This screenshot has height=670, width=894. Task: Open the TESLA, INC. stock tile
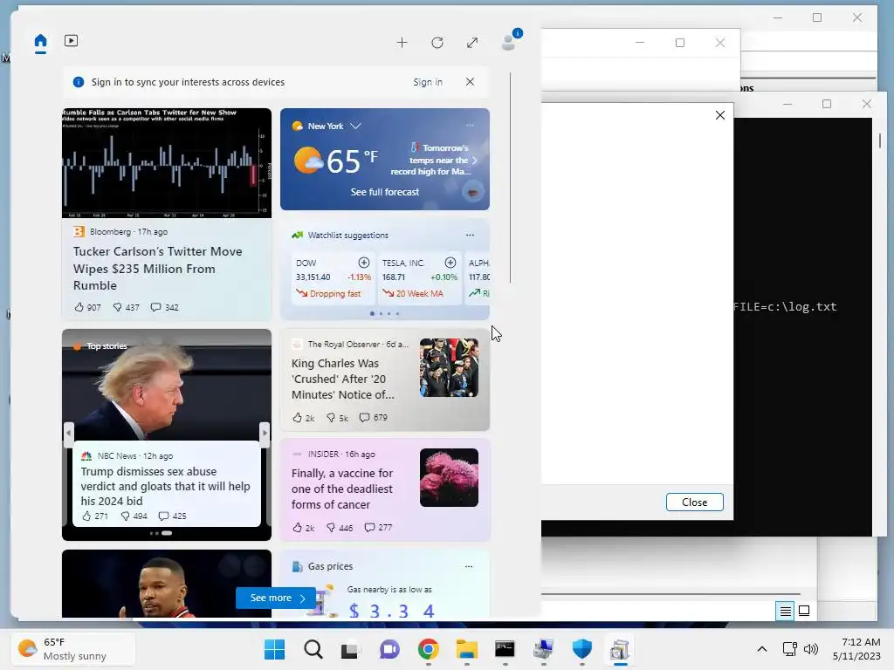tap(420, 278)
